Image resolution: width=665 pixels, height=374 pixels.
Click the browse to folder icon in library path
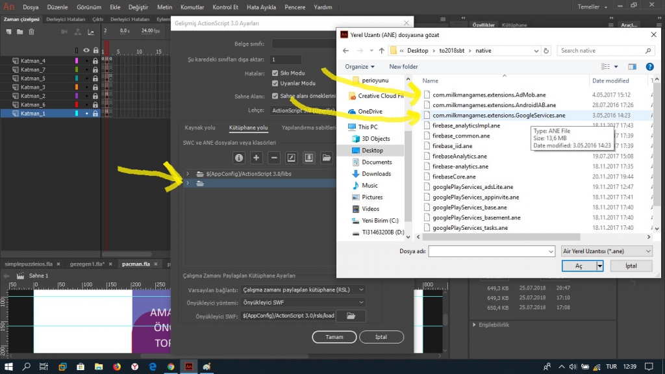click(x=327, y=158)
